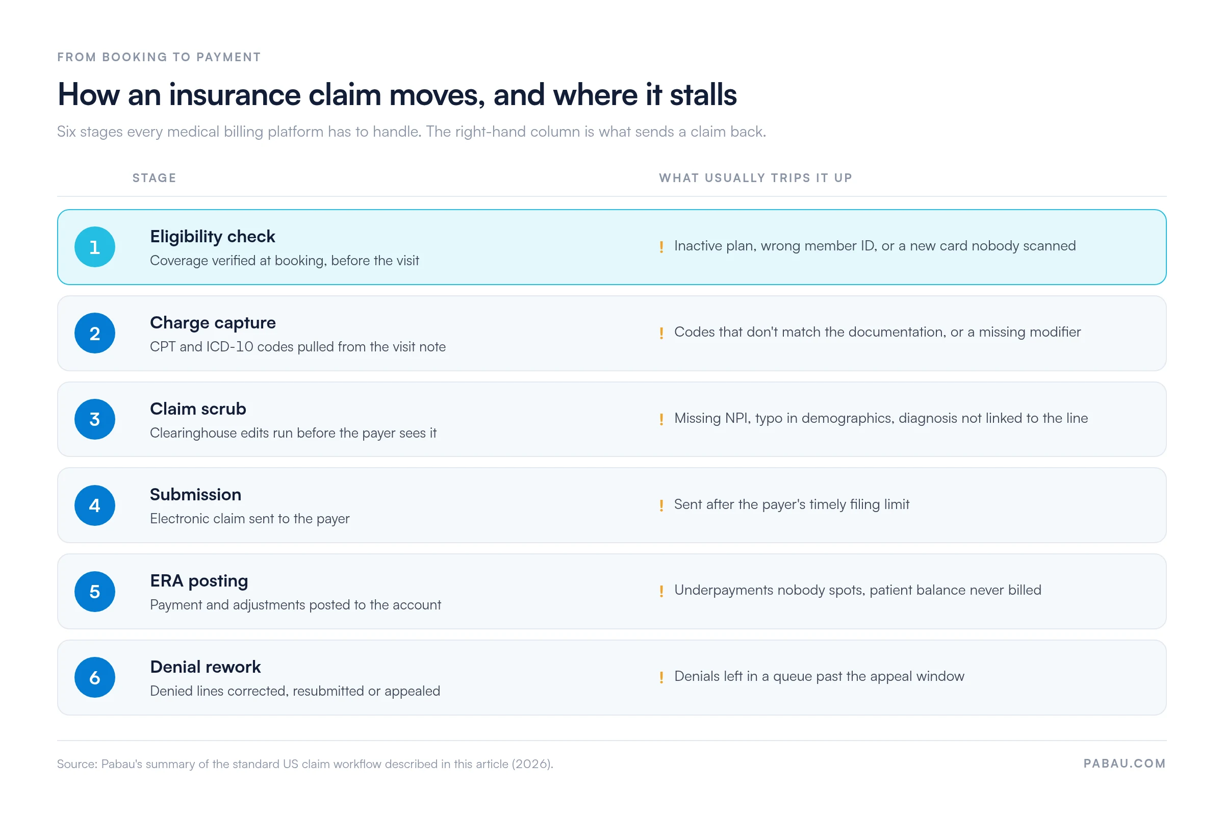Click 'Payment and adjustments posted to the account'
Image resolution: width=1224 pixels, height=814 pixels.
(295, 605)
